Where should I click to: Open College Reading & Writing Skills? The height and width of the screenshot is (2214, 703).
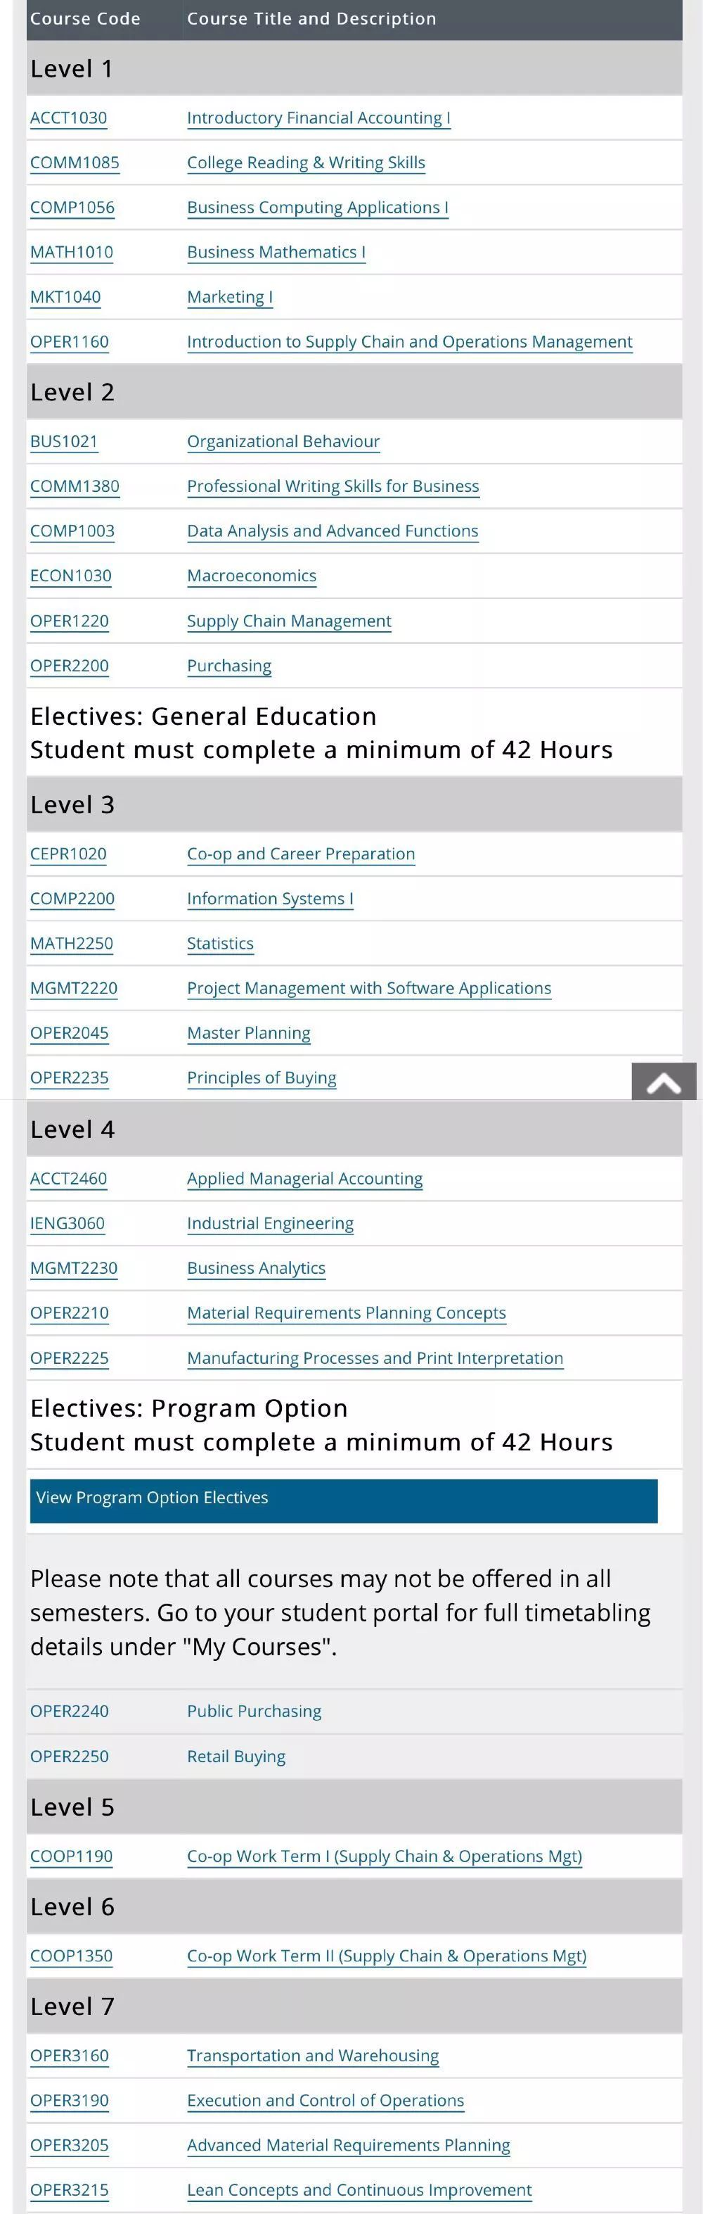pos(306,163)
